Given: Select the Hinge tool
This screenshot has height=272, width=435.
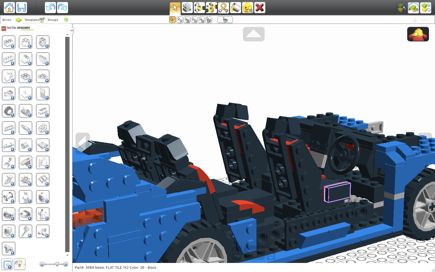Looking at the screenshot, I should (x=199, y=8).
